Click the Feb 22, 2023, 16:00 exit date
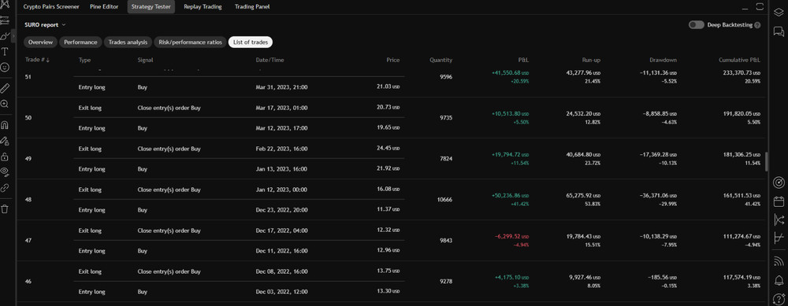The height and width of the screenshot is (306, 788). point(281,149)
